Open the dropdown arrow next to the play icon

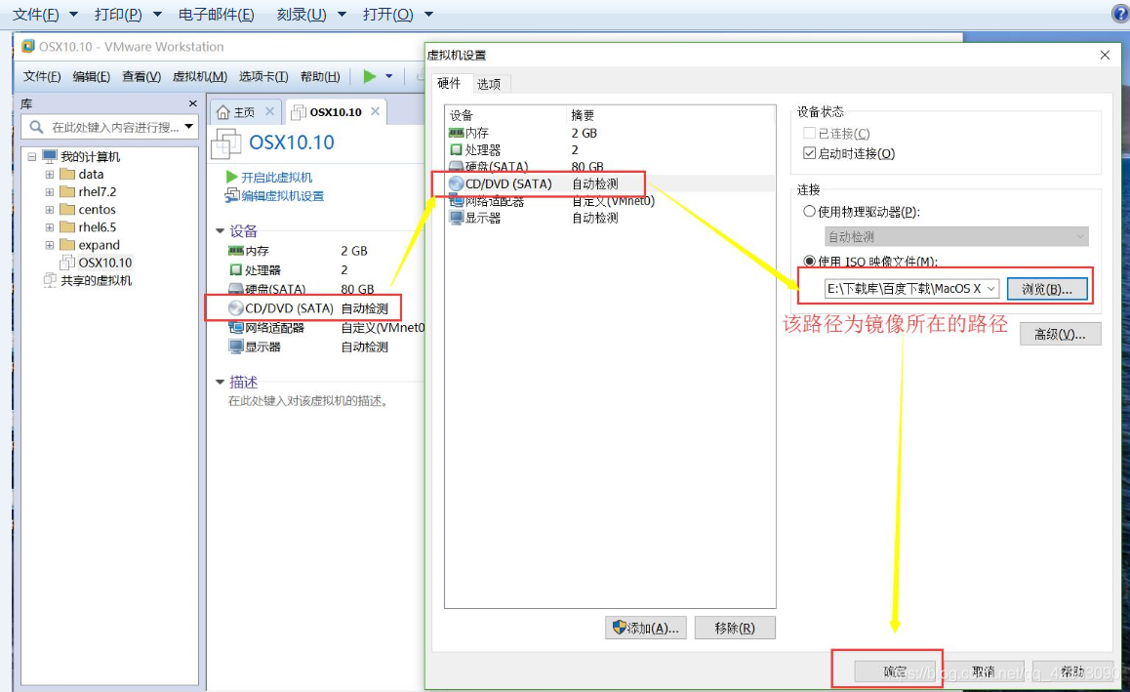(x=389, y=76)
